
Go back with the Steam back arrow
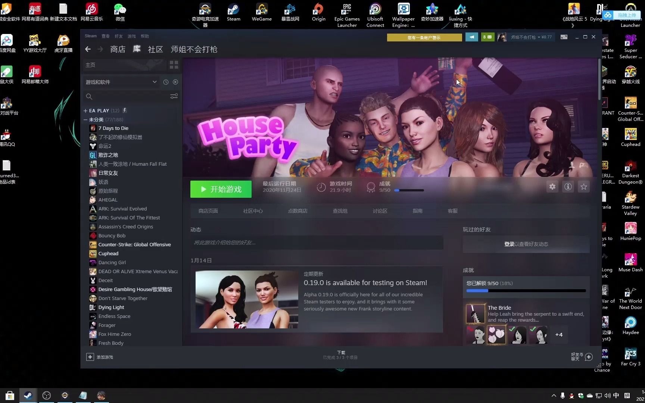coord(88,49)
